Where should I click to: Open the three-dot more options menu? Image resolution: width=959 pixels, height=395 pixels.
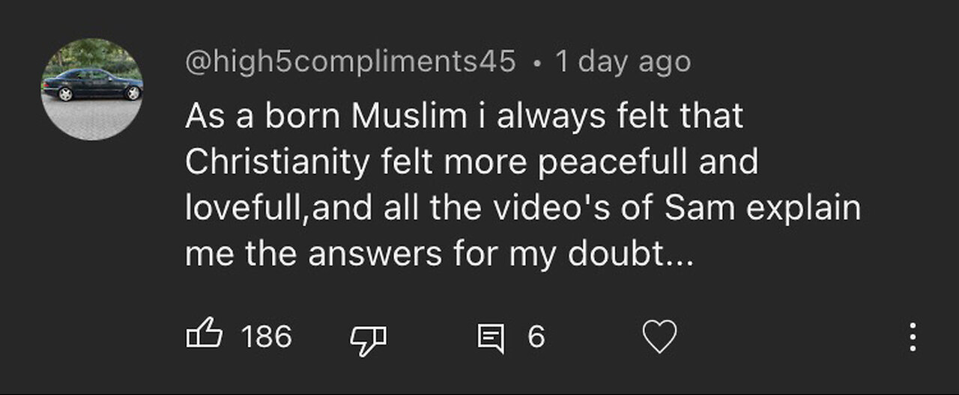(913, 337)
